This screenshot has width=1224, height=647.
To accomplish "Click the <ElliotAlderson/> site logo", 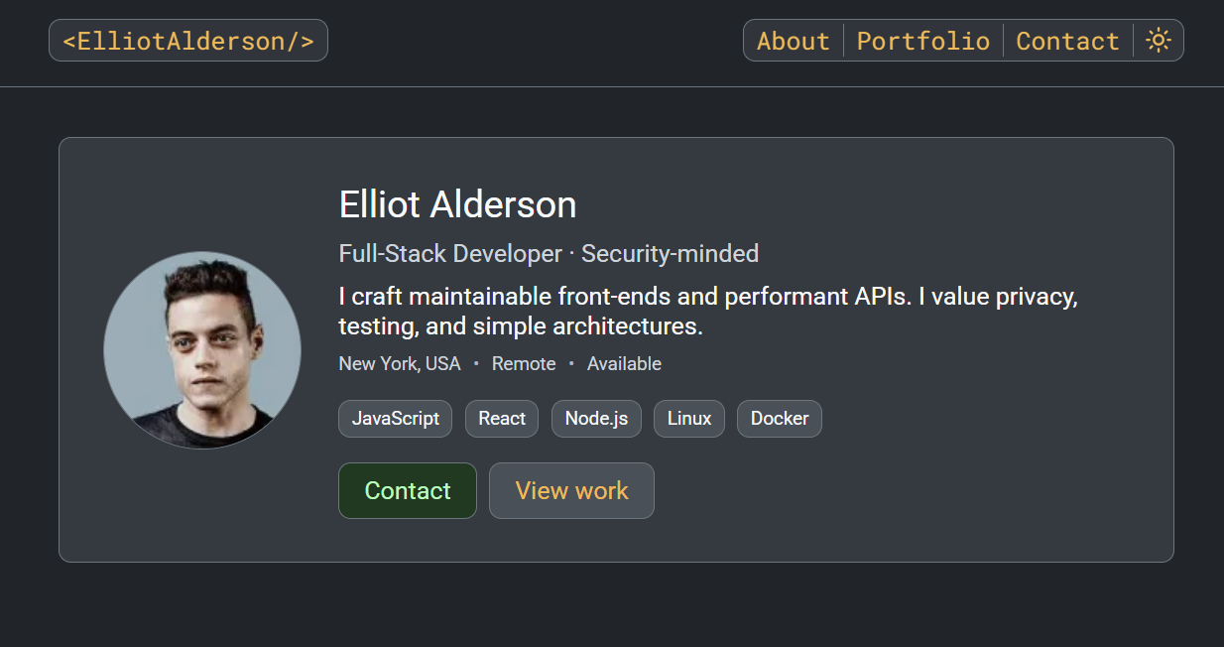I will coord(187,40).
